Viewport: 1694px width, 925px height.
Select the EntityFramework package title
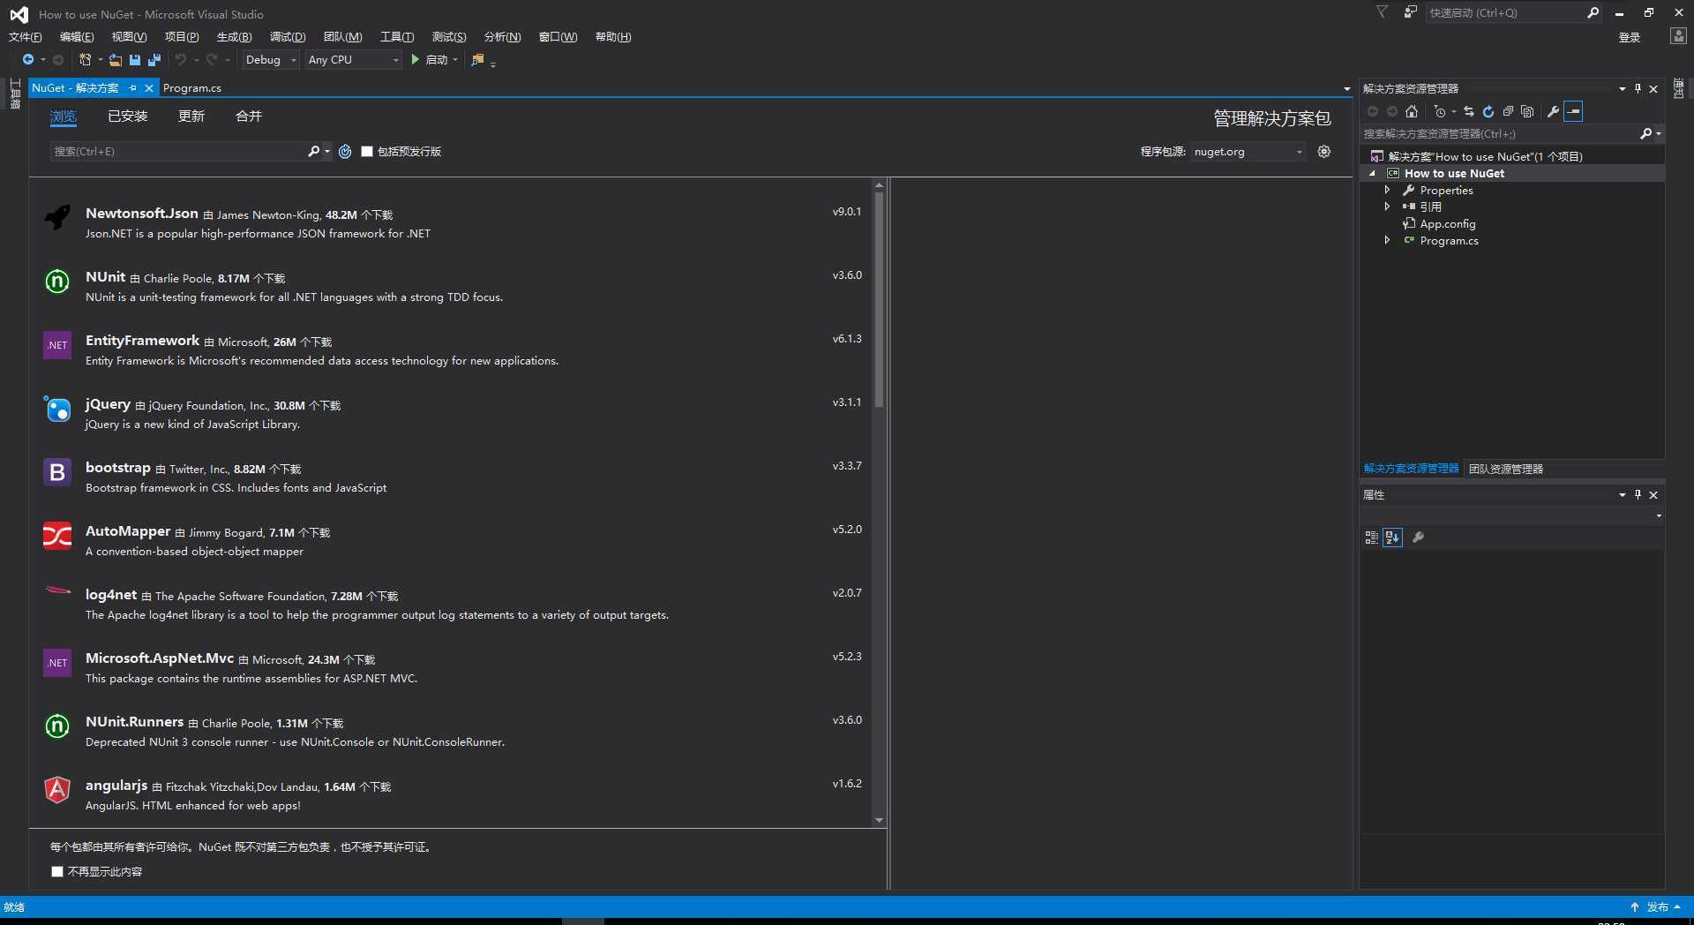(x=142, y=340)
